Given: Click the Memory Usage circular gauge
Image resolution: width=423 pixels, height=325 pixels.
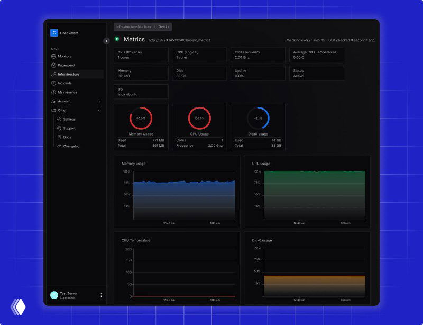Looking at the screenshot, I should (x=141, y=118).
